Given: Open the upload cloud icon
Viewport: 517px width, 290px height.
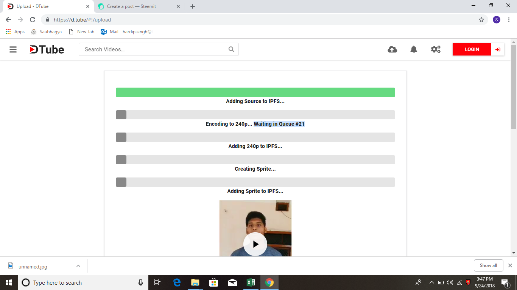Looking at the screenshot, I should click(x=392, y=49).
